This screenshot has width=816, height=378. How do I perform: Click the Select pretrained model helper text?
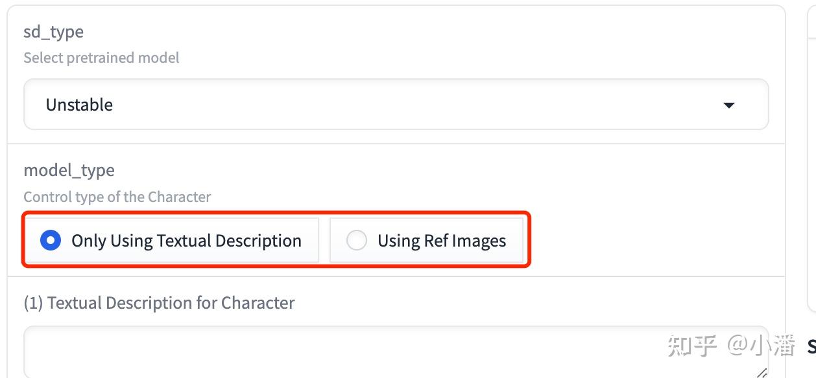click(101, 58)
